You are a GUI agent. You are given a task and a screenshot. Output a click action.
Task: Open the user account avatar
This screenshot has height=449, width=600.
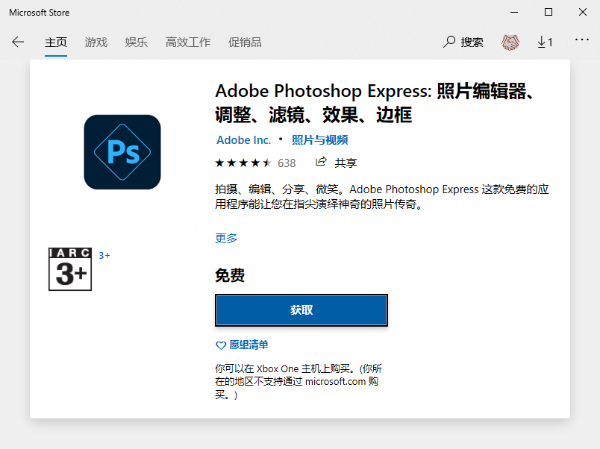(510, 42)
